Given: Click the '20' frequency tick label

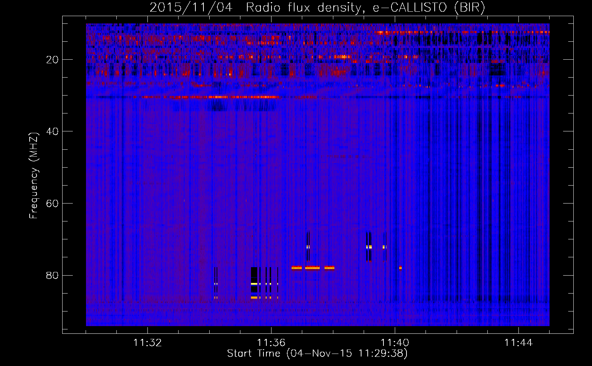Looking at the screenshot, I should point(52,60).
